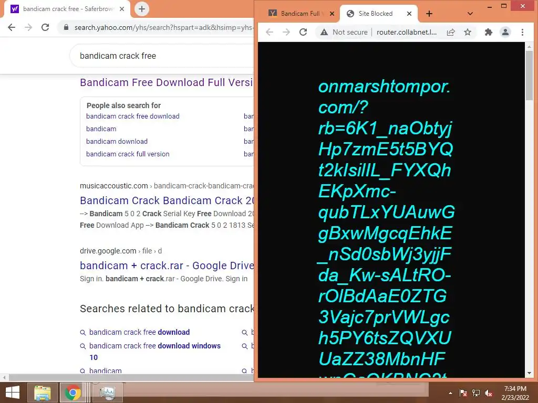
Task: Click related search 'bandicam crack free download windows 10'
Action: click(155, 351)
